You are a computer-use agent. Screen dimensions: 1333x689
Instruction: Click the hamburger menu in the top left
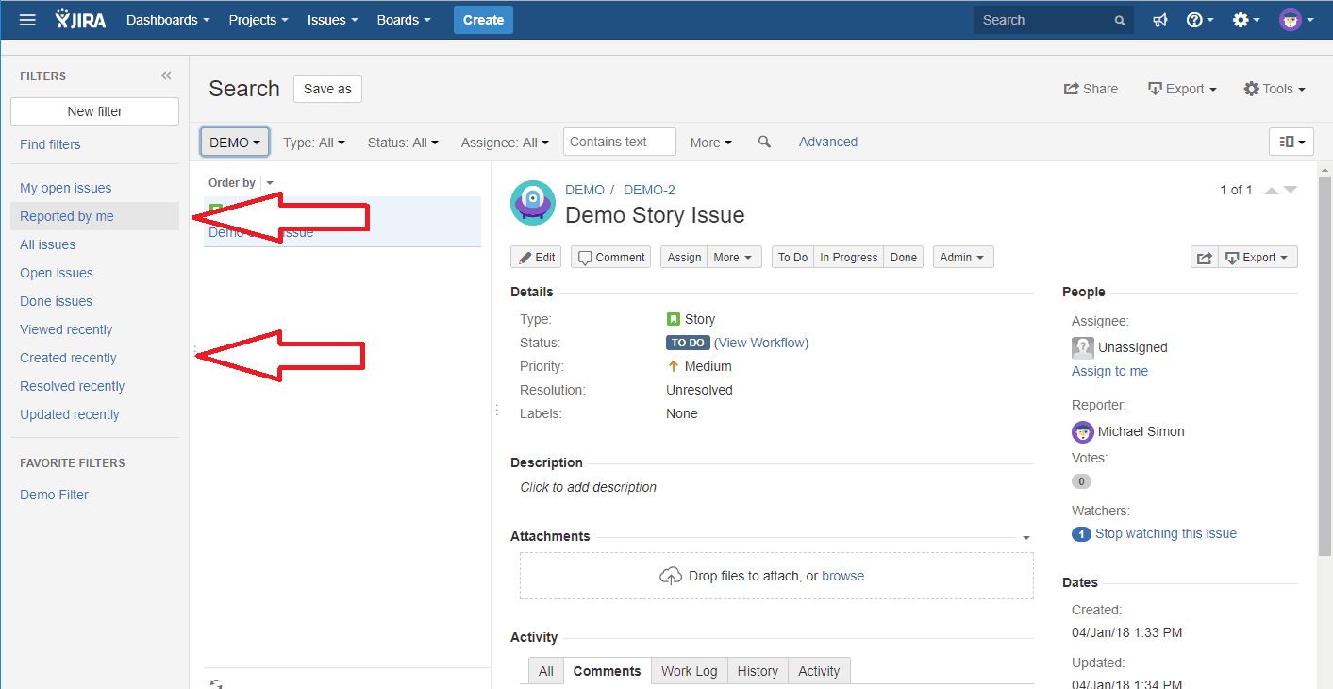click(26, 19)
